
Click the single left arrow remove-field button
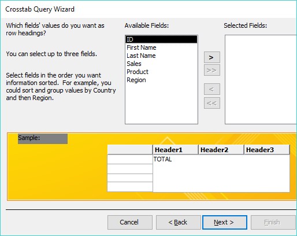pyautogui.click(x=212, y=89)
